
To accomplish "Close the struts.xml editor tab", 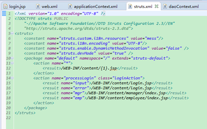I will coord(157,6).
